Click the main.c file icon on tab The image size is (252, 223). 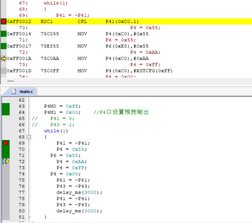14,91
